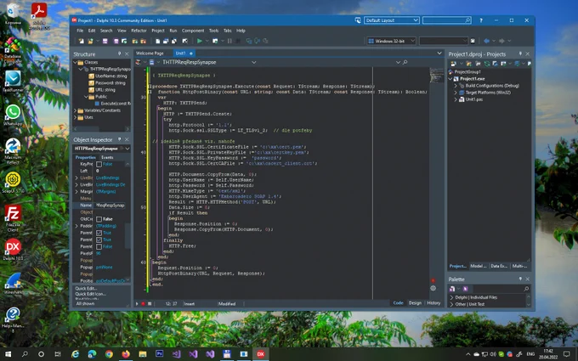Uncheck the first ParentBiDiMode True checkbox
578x361 pixels.
(x=99, y=233)
